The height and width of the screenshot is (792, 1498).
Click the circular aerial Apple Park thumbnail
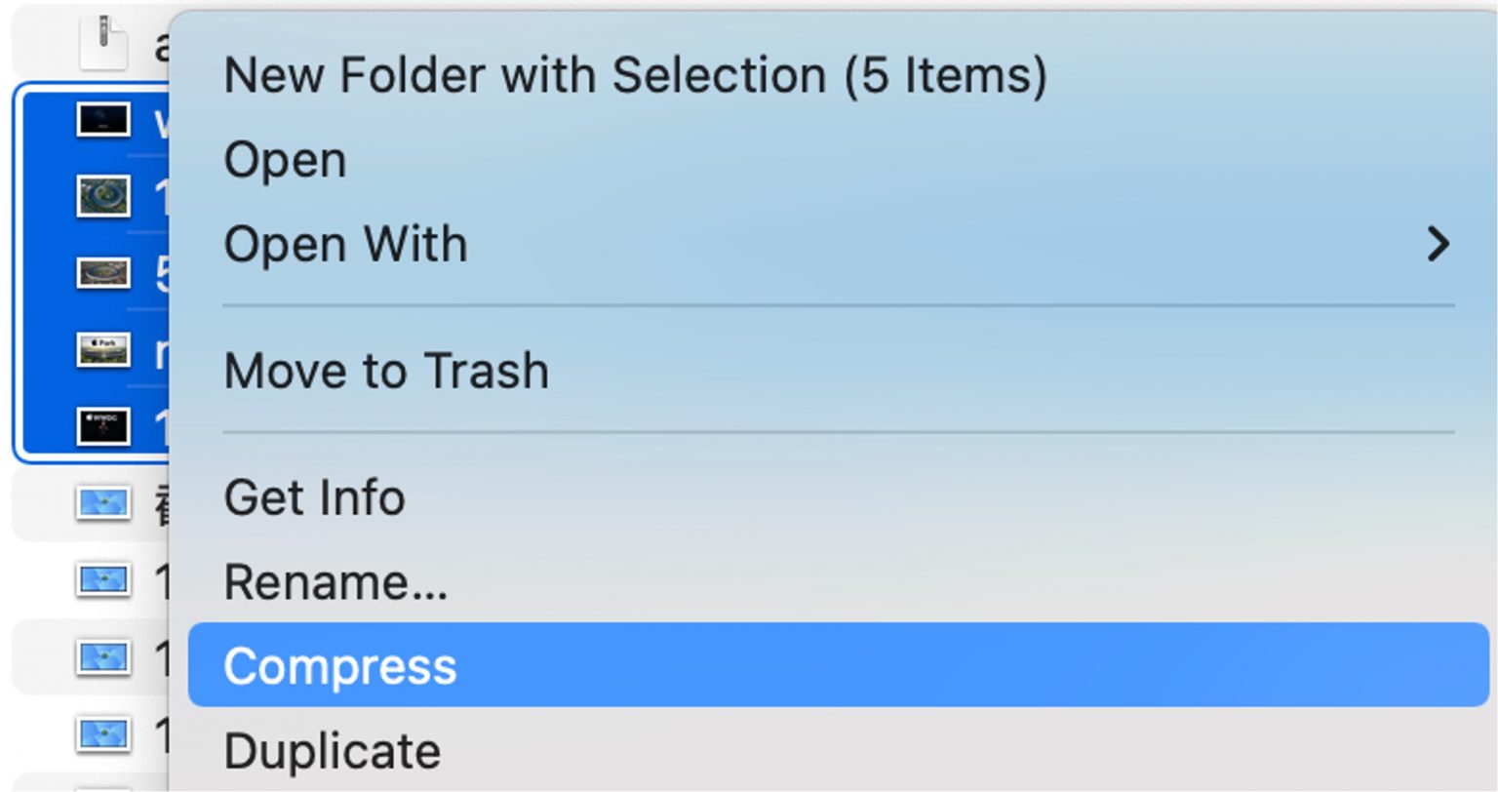coord(103,196)
